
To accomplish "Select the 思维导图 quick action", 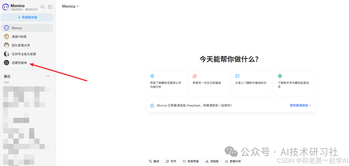I will (191, 161).
